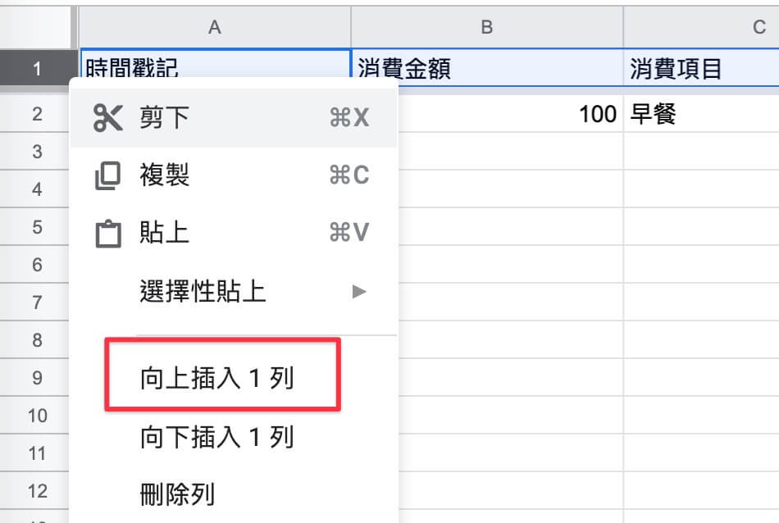Click the clipboard Paste icon
The image size is (779, 523).
[107, 233]
